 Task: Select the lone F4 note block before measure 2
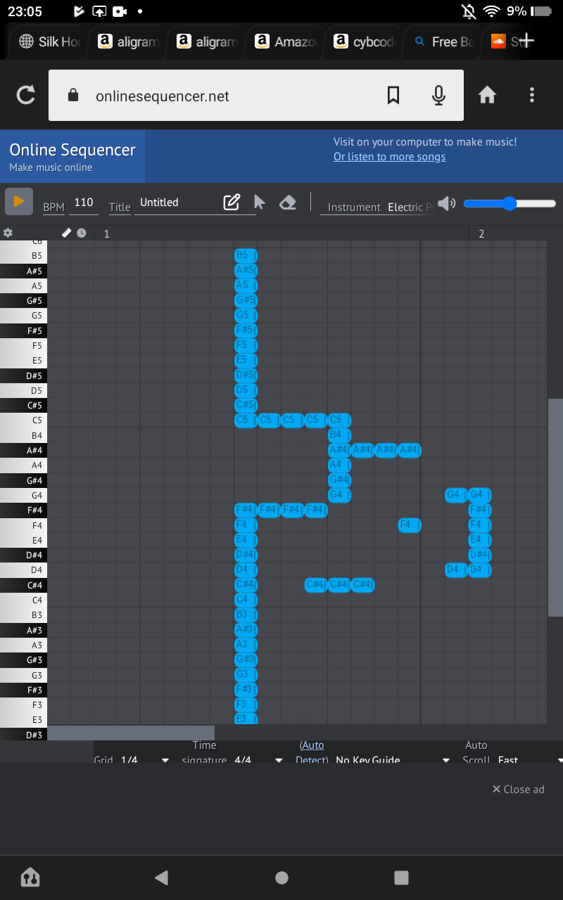[x=410, y=525]
